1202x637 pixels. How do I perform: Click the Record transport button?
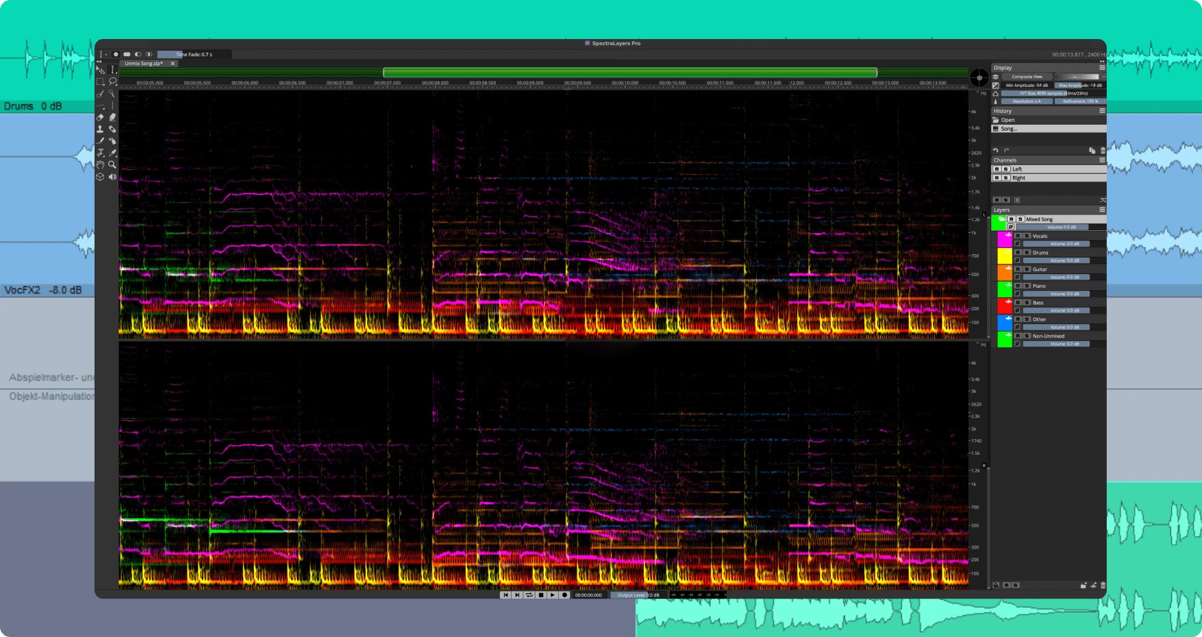click(564, 595)
